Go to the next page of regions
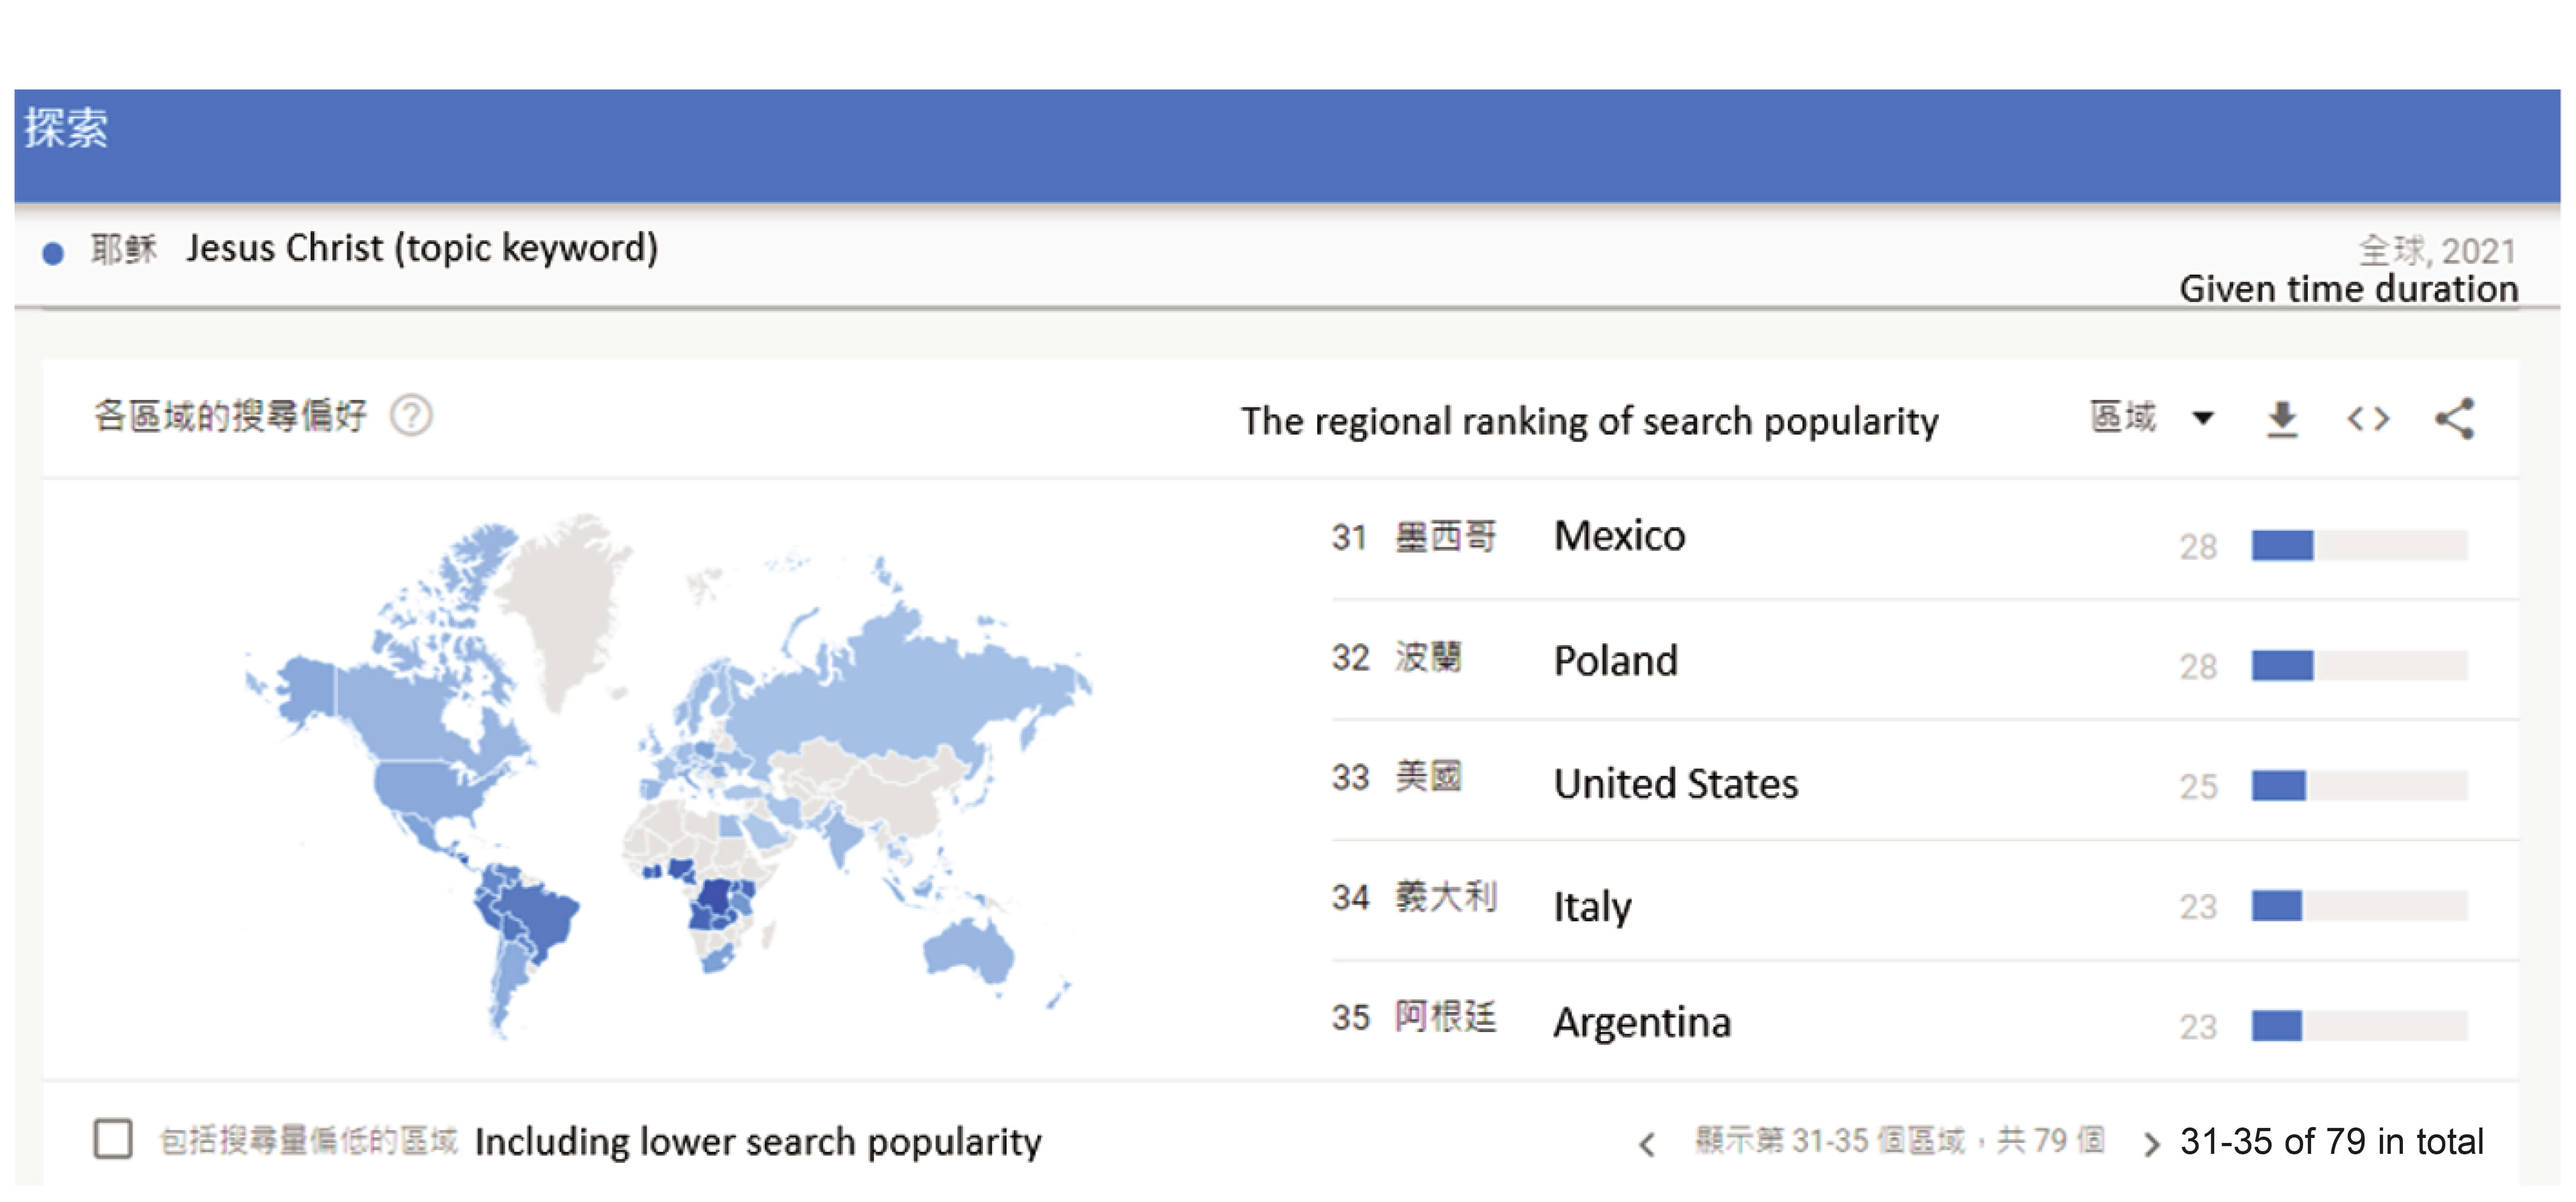 [x=2151, y=1143]
